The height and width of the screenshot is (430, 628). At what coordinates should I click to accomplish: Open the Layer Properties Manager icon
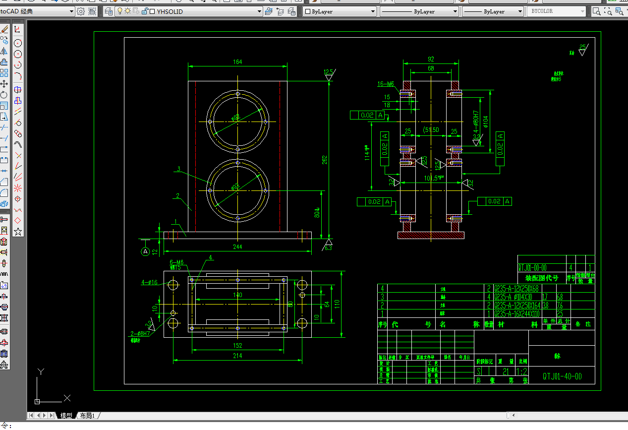tap(109, 11)
